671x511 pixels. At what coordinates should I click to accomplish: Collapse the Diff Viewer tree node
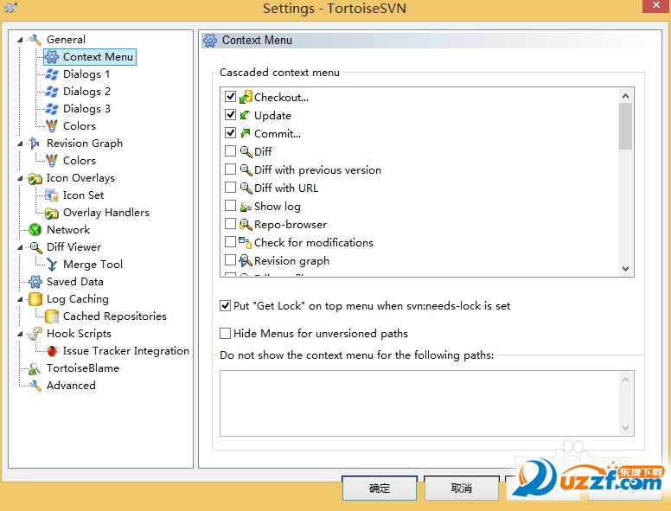pos(20,247)
